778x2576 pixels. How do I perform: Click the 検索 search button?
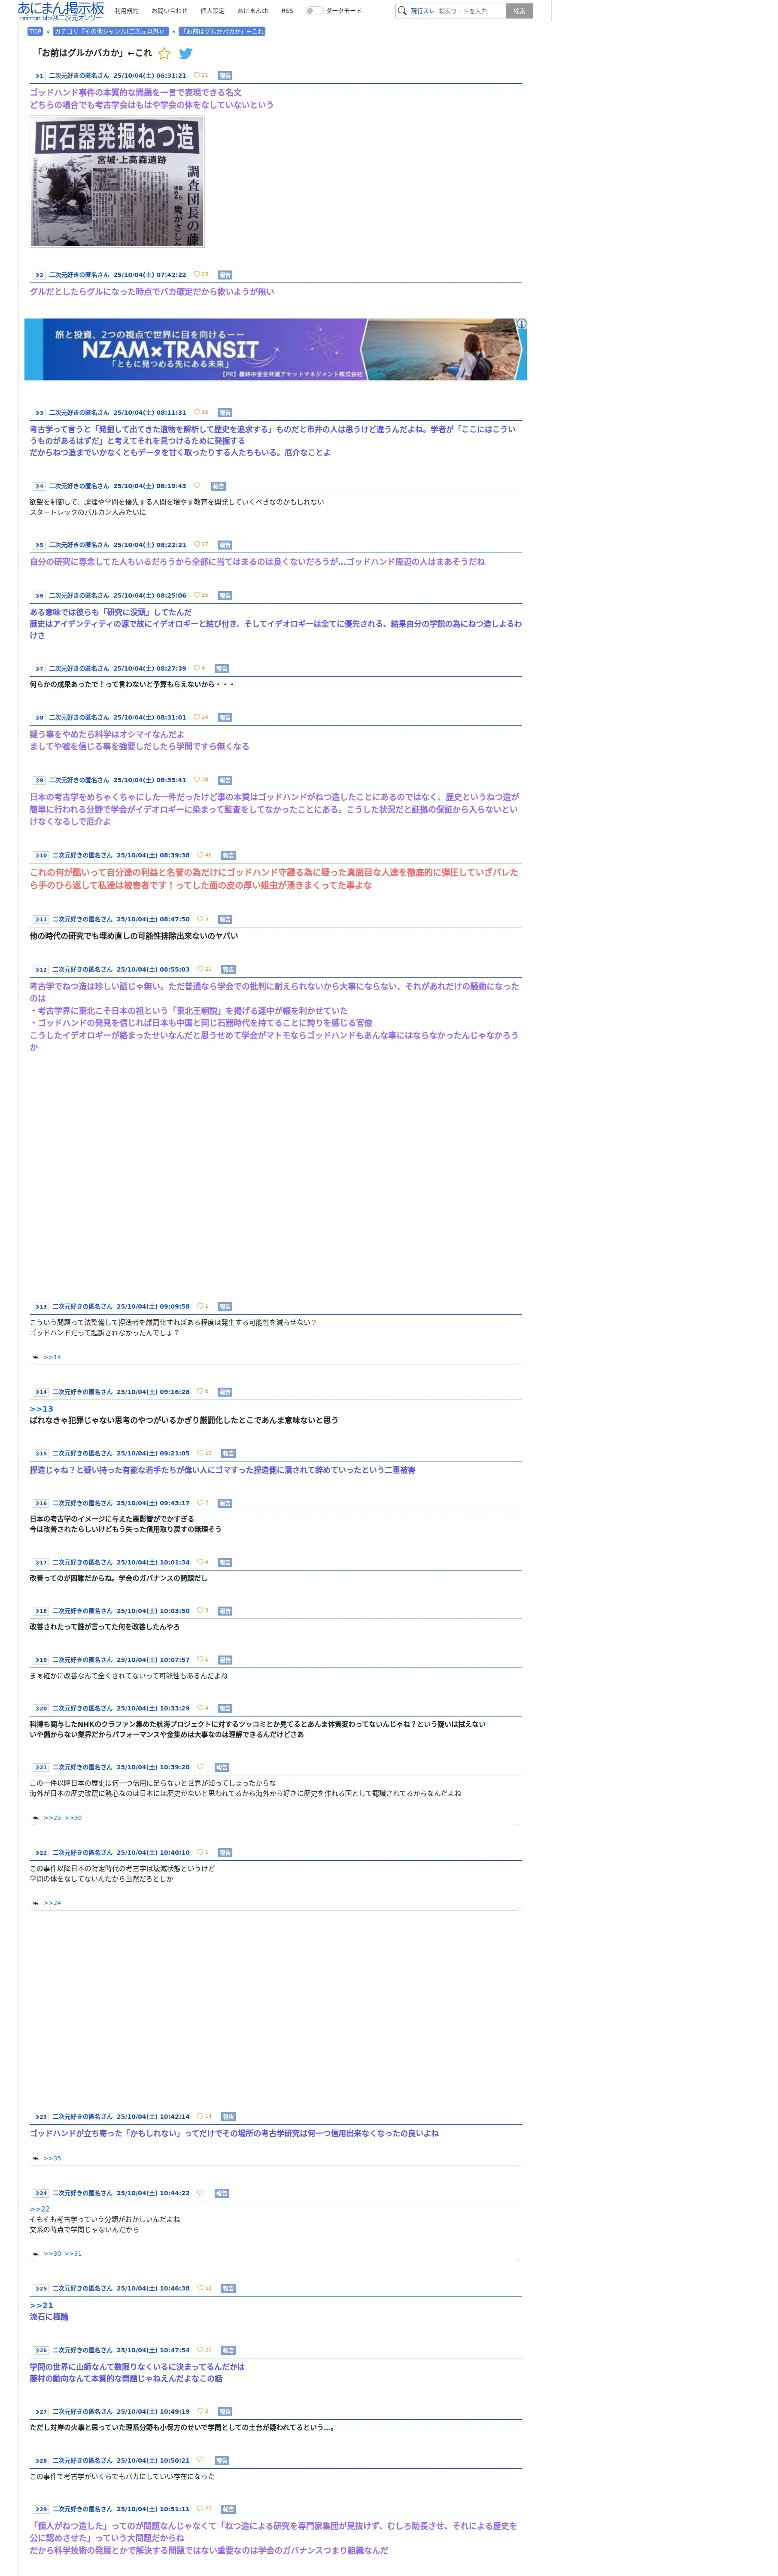point(519,11)
